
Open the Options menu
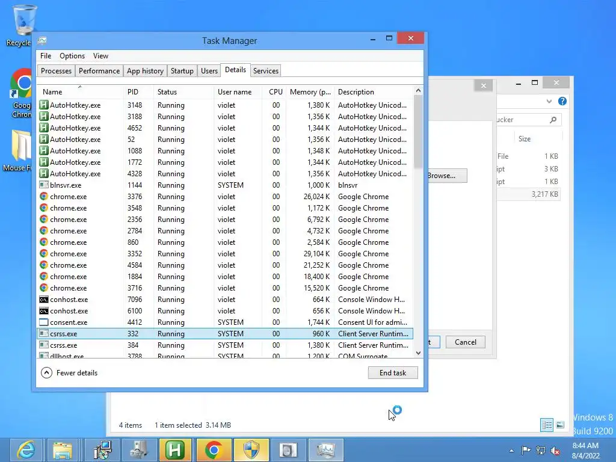click(72, 56)
